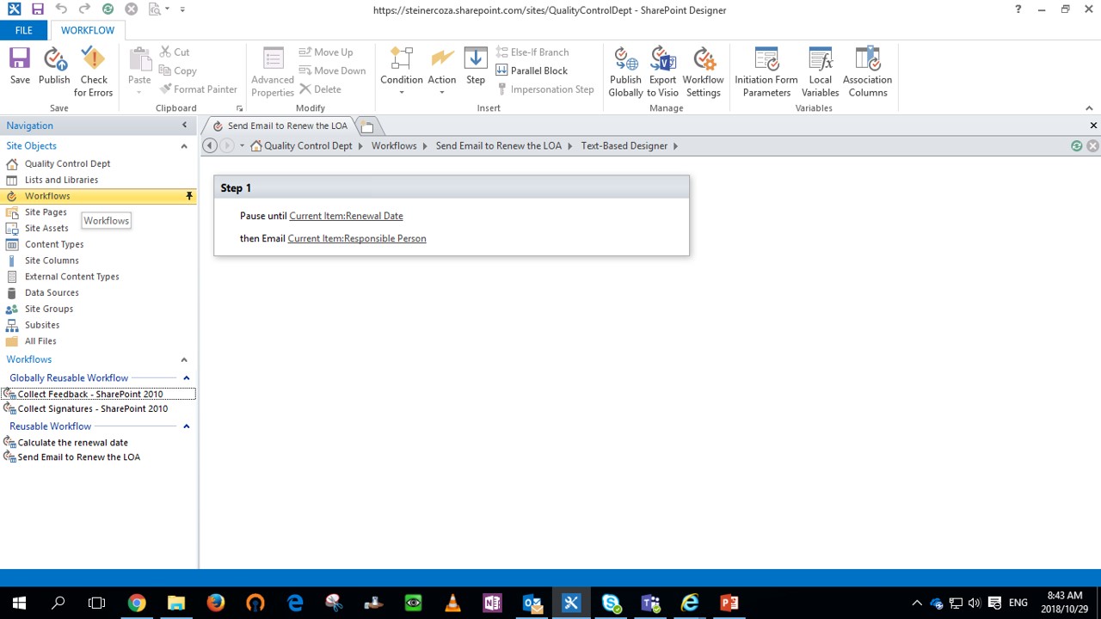Click quick access Save icon in title bar
Image resolution: width=1101 pixels, height=619 pixels.
(37, 9)
